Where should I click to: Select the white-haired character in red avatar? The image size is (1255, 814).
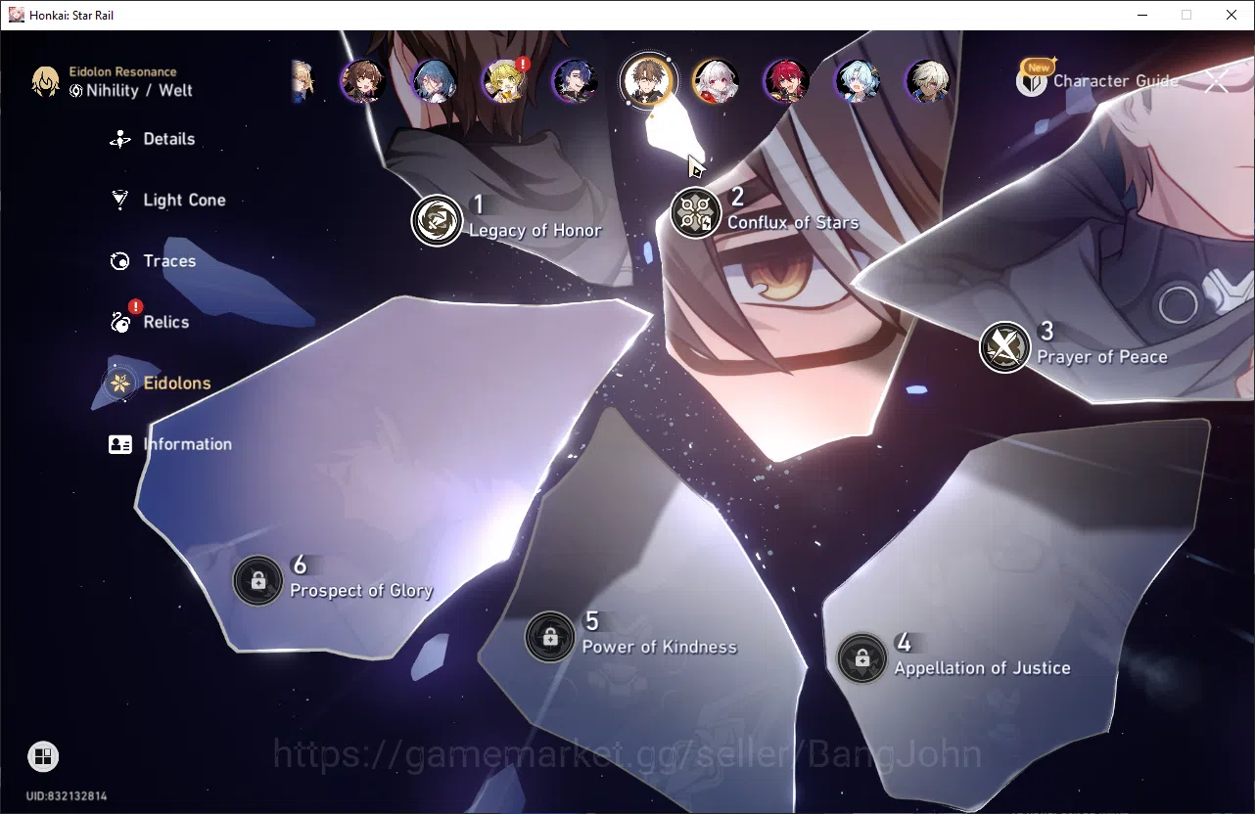pos(716,81)
